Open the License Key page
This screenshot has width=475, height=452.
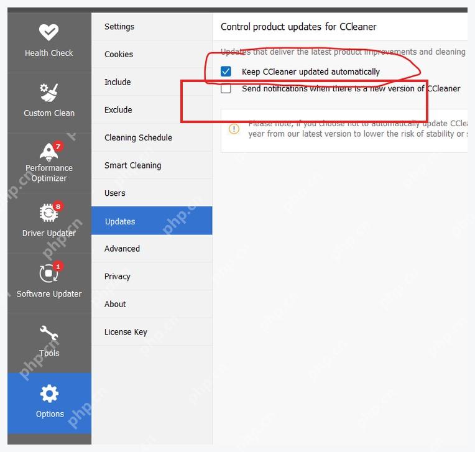click(x=152, y=332)
